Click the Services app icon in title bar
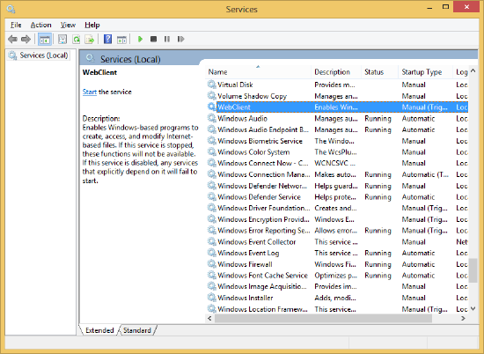The image size is (484, 354). (x=11, y=9)
